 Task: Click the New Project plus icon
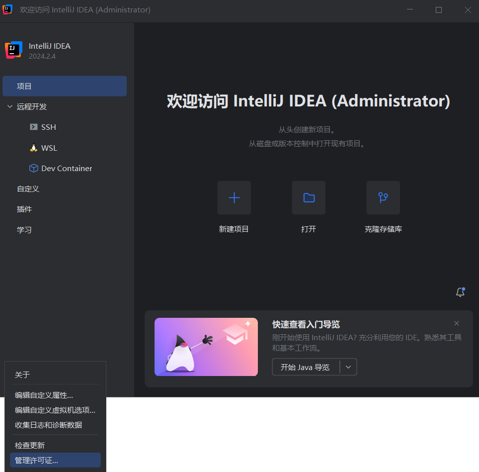[234, 197]
